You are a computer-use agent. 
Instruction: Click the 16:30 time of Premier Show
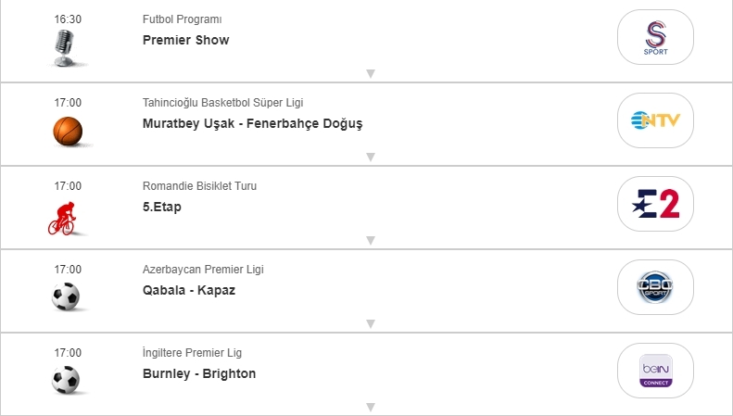tap(68, 19)
